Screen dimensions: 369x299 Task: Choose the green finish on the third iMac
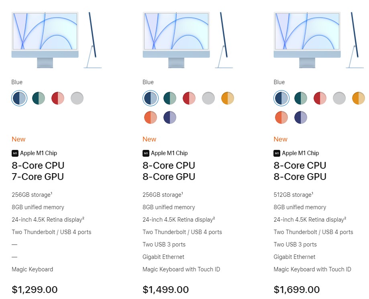pos(300,98)
